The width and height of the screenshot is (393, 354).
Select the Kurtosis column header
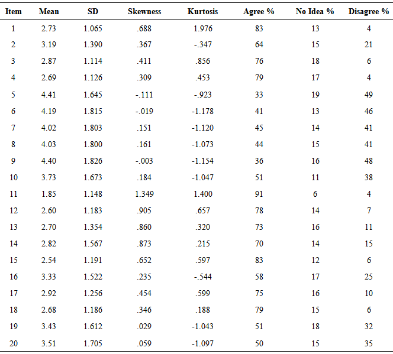[202, 12]
